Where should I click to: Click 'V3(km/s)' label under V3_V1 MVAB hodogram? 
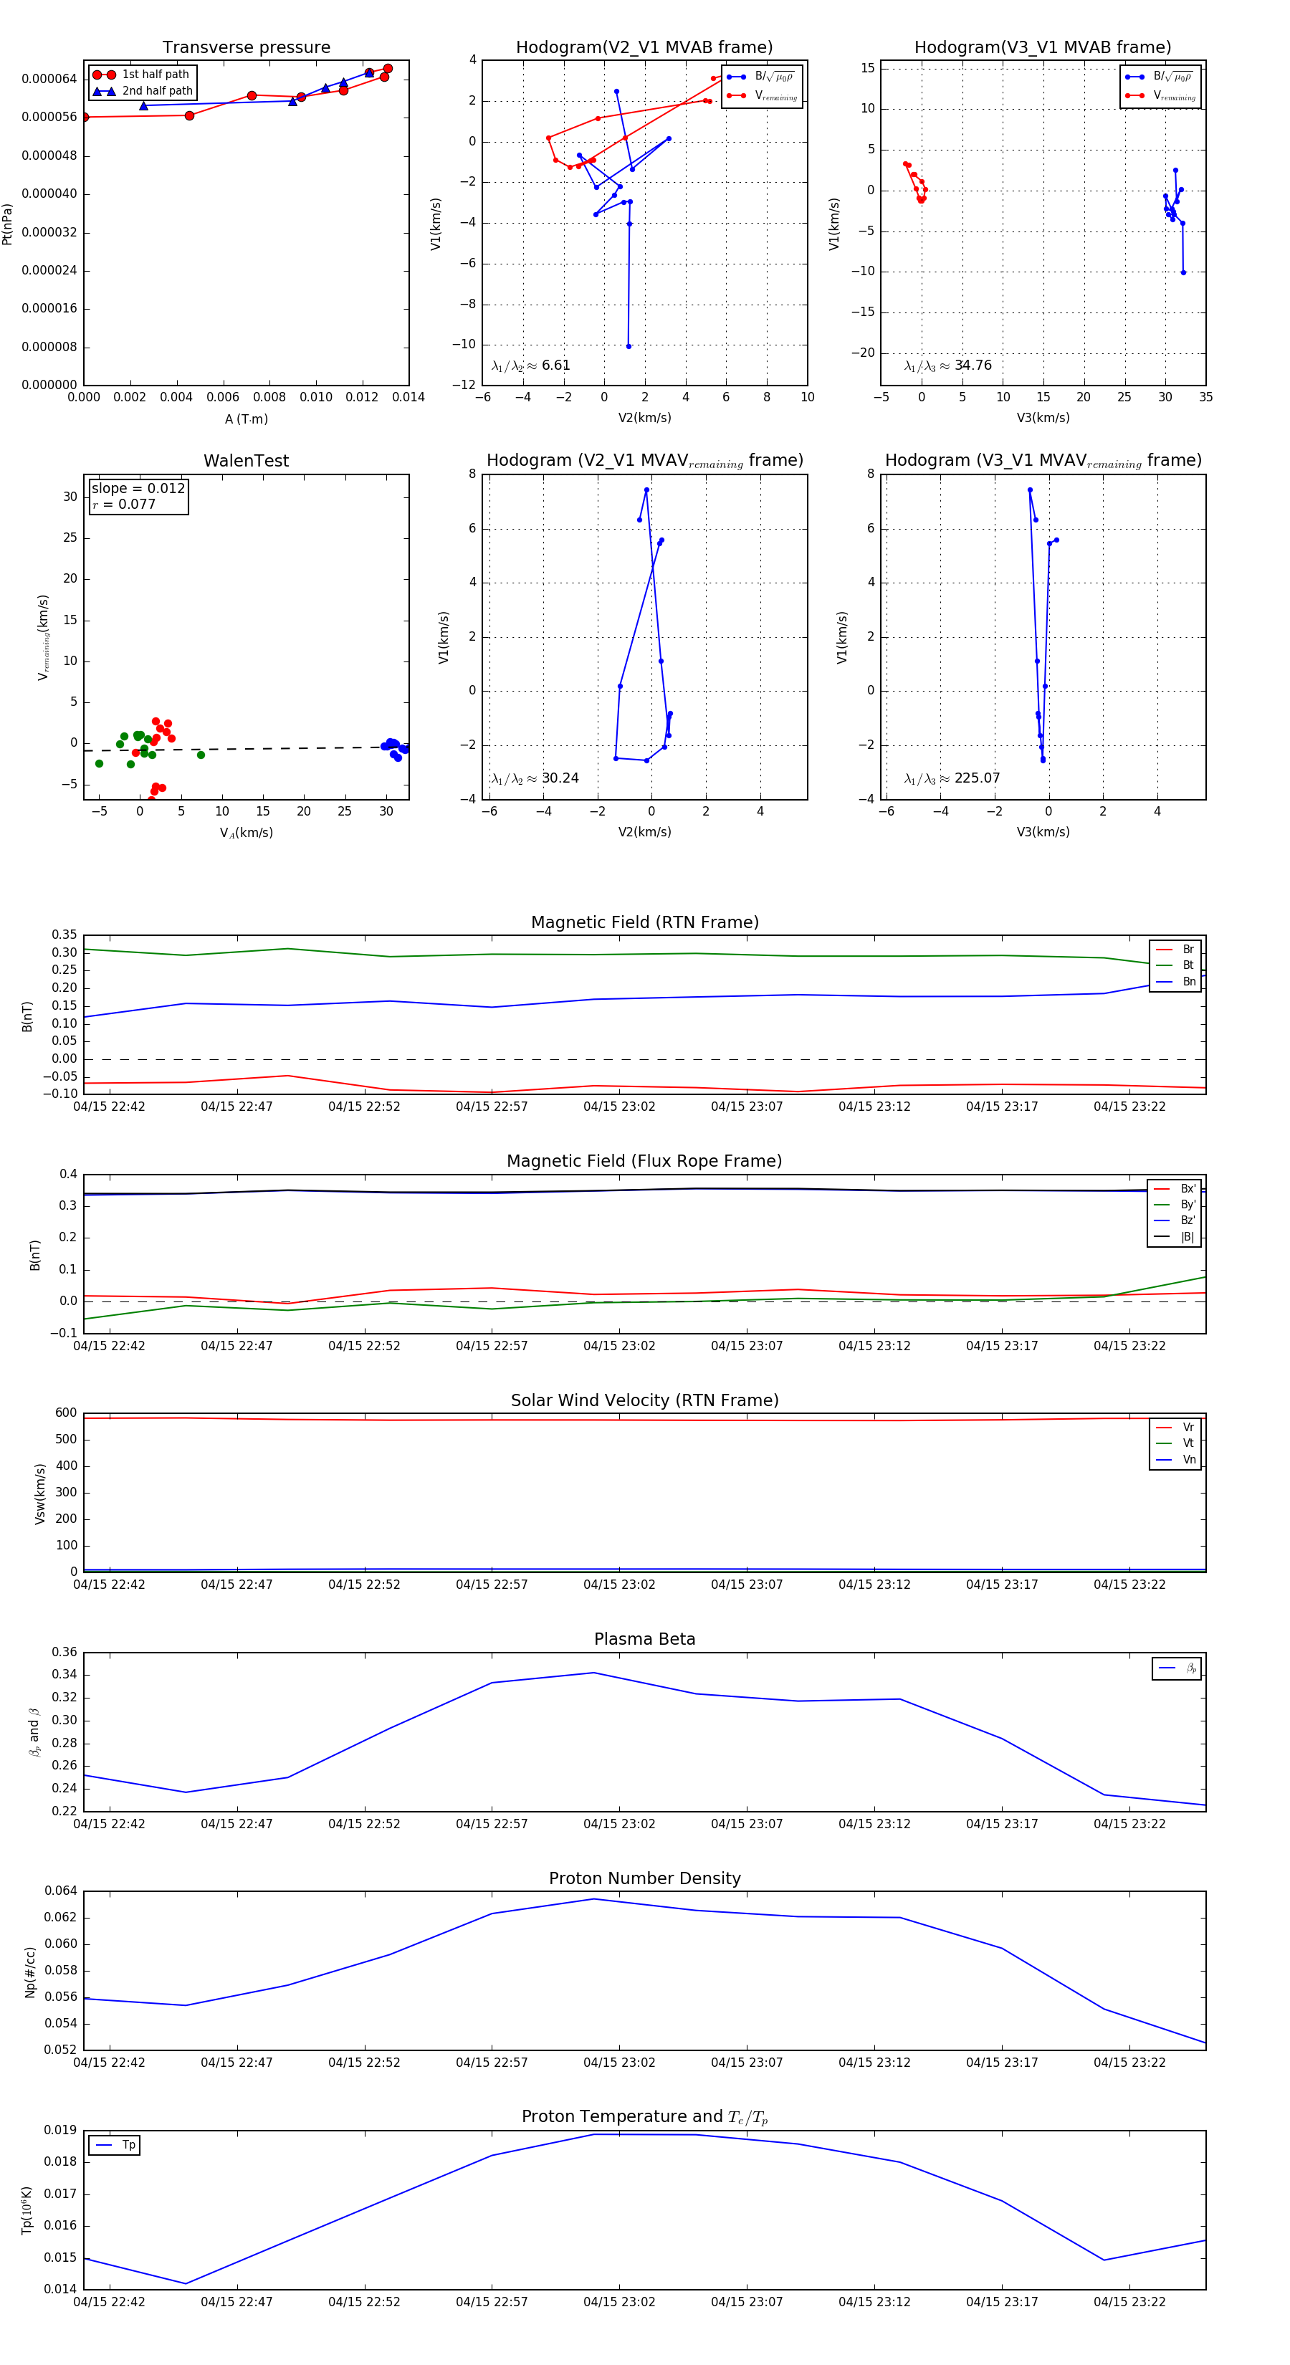click(1043, 418)
